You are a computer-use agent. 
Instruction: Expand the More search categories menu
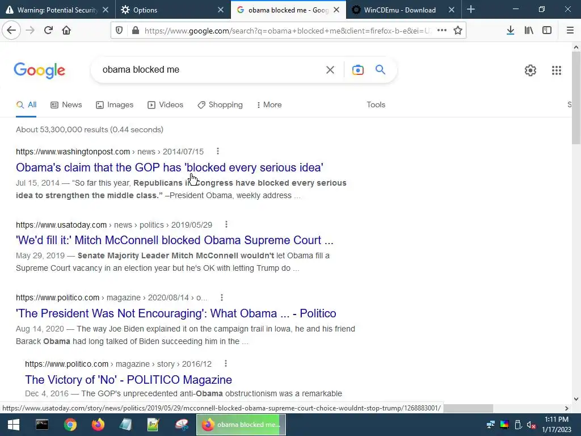[269, 105]
